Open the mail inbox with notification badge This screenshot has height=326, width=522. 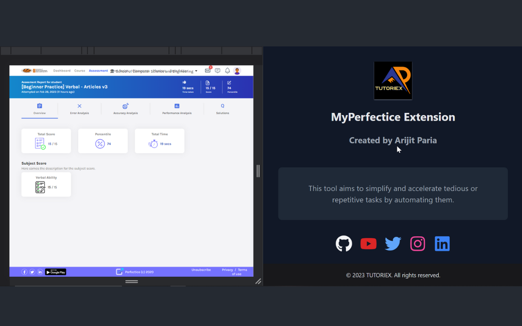click(208, 70)
